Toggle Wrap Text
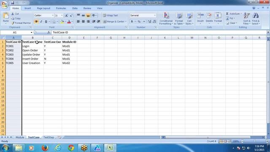Image resolution: width=270 pixels, height=152 pixels. tap(111, 16)
